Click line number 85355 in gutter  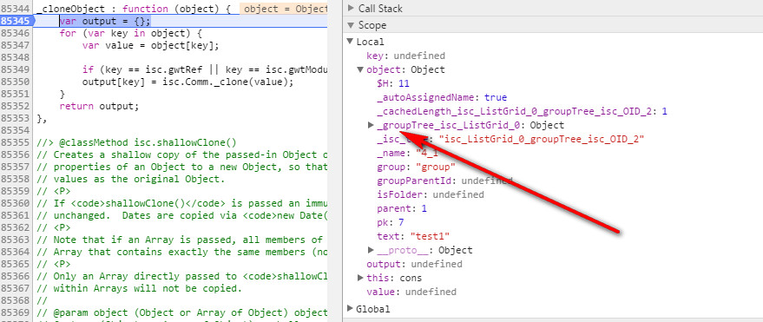pos(16,143)
